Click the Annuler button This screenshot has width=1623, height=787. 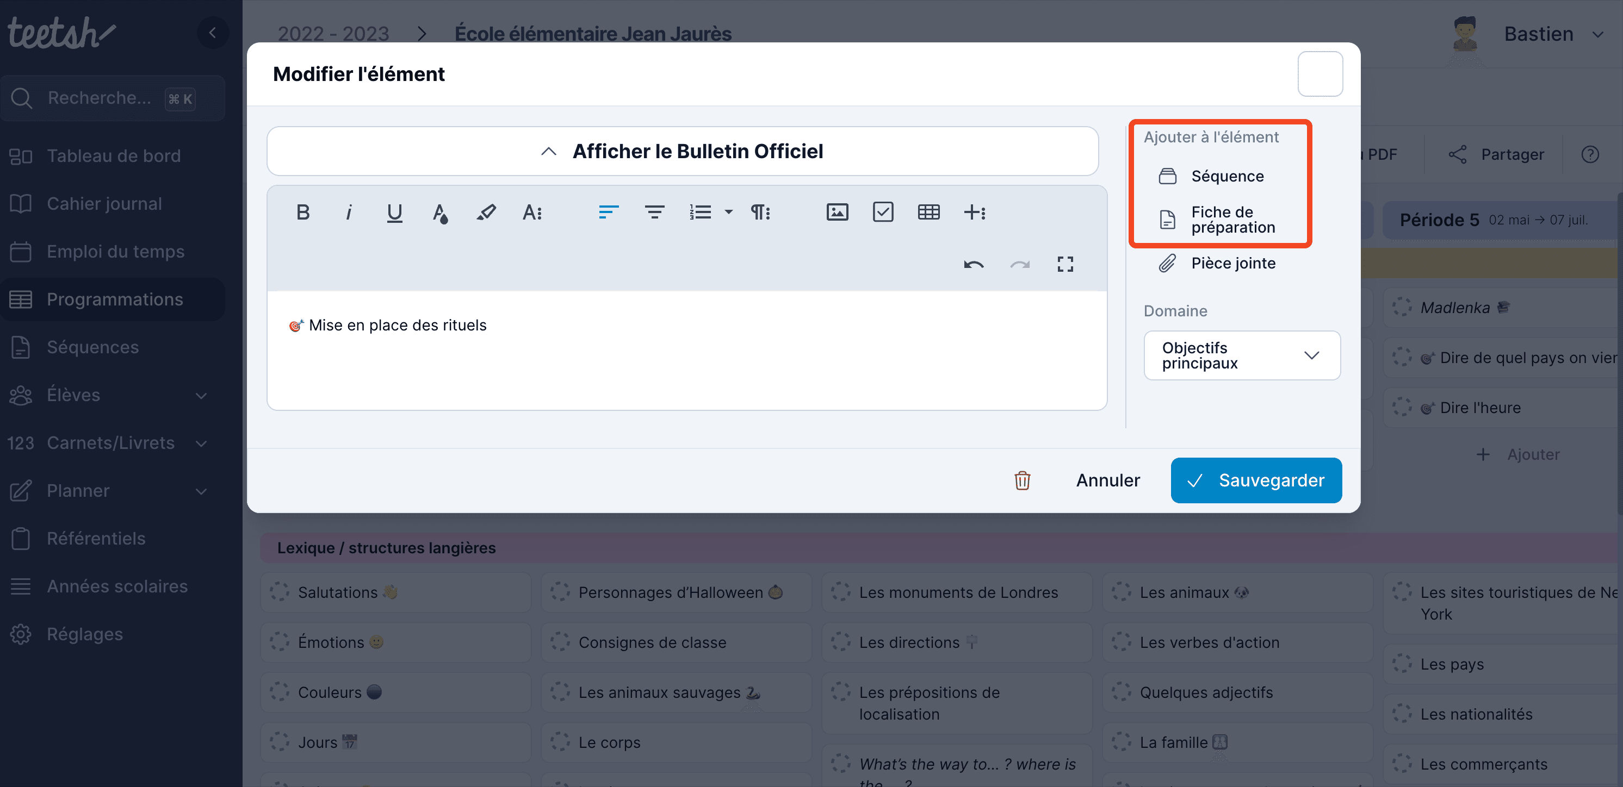tap(1107, 479)
